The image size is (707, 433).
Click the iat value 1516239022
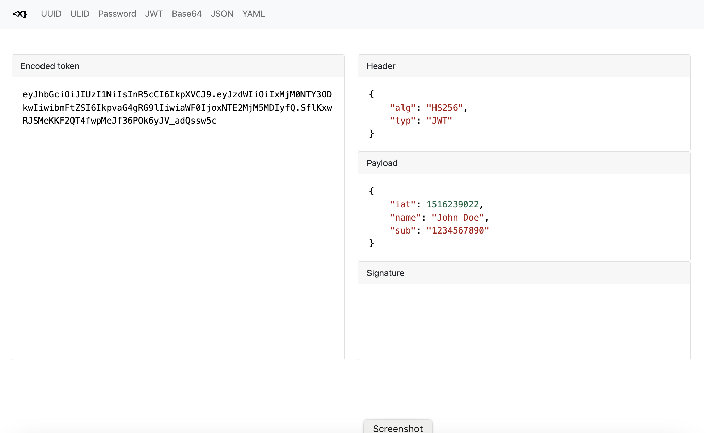click(453, 204)
